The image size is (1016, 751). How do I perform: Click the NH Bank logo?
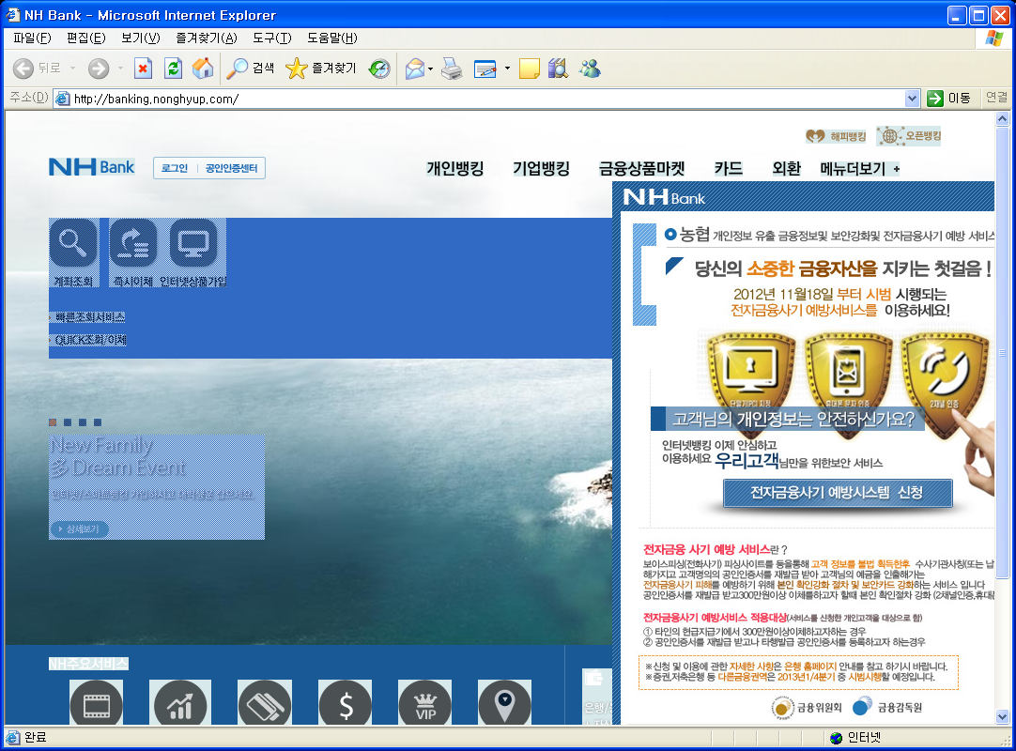(92, 167)
